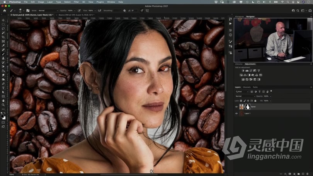Switch to the Channels tab
Screen dimensions: 313x176
(x=246, y=87)
